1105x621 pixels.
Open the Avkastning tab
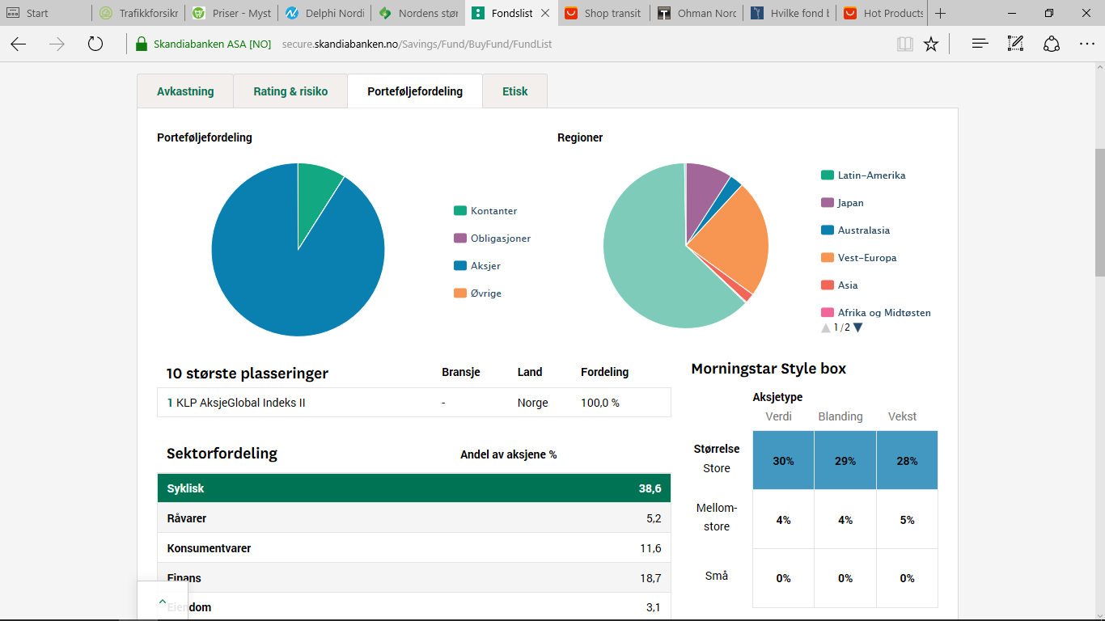(x=185, y=91)
